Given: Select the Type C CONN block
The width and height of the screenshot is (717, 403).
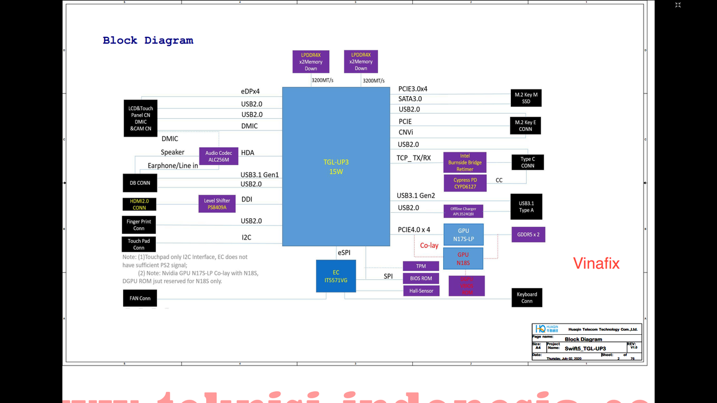Looking at the screenshot, I should (x=528, y=162).
